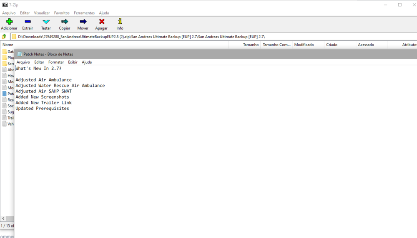Sort by the Modificado column header
Screen dimensions: 417x238
click(308, 45)
